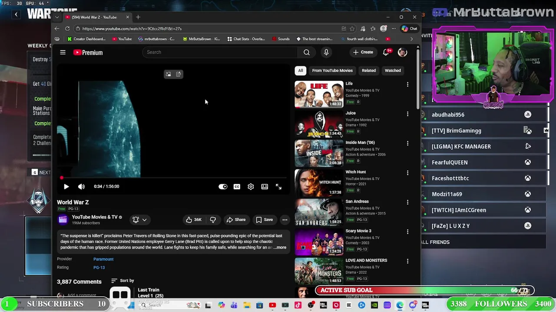Image resolution: width=556 pixels, height=312 pixels.
Task: Open YouTube Movies & TV channel
Action: point(95,217)
